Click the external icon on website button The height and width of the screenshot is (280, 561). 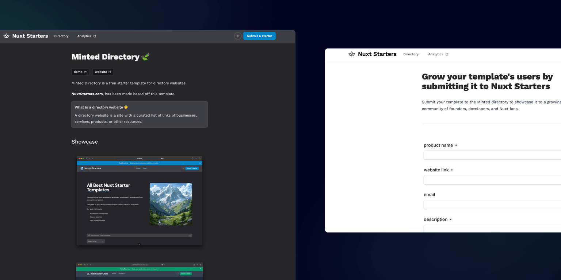tap(110, 72)
